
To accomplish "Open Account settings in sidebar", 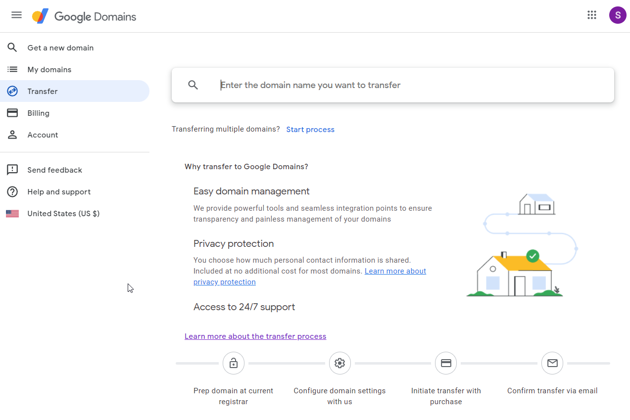I will (43, 135).
